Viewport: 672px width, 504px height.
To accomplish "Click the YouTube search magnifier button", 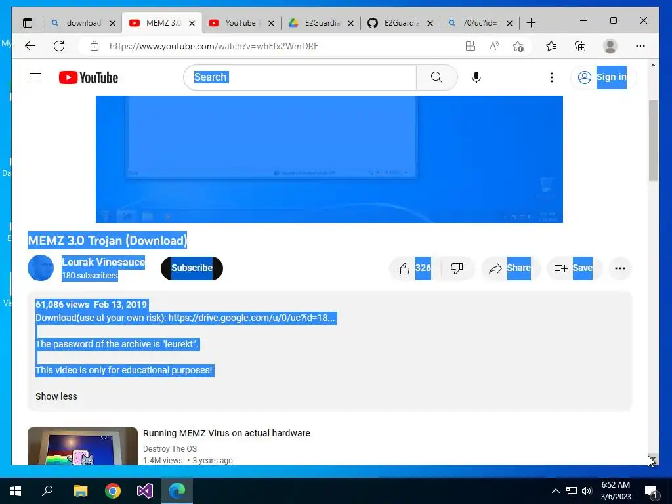I will click(436, 77).
